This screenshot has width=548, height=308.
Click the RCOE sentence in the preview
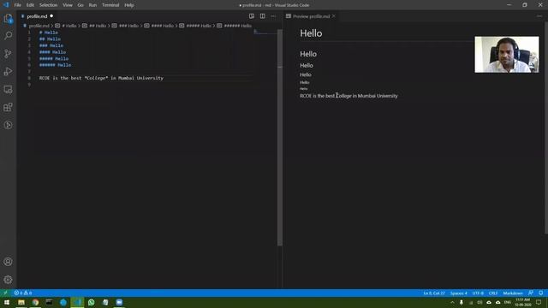click(348, 96)
